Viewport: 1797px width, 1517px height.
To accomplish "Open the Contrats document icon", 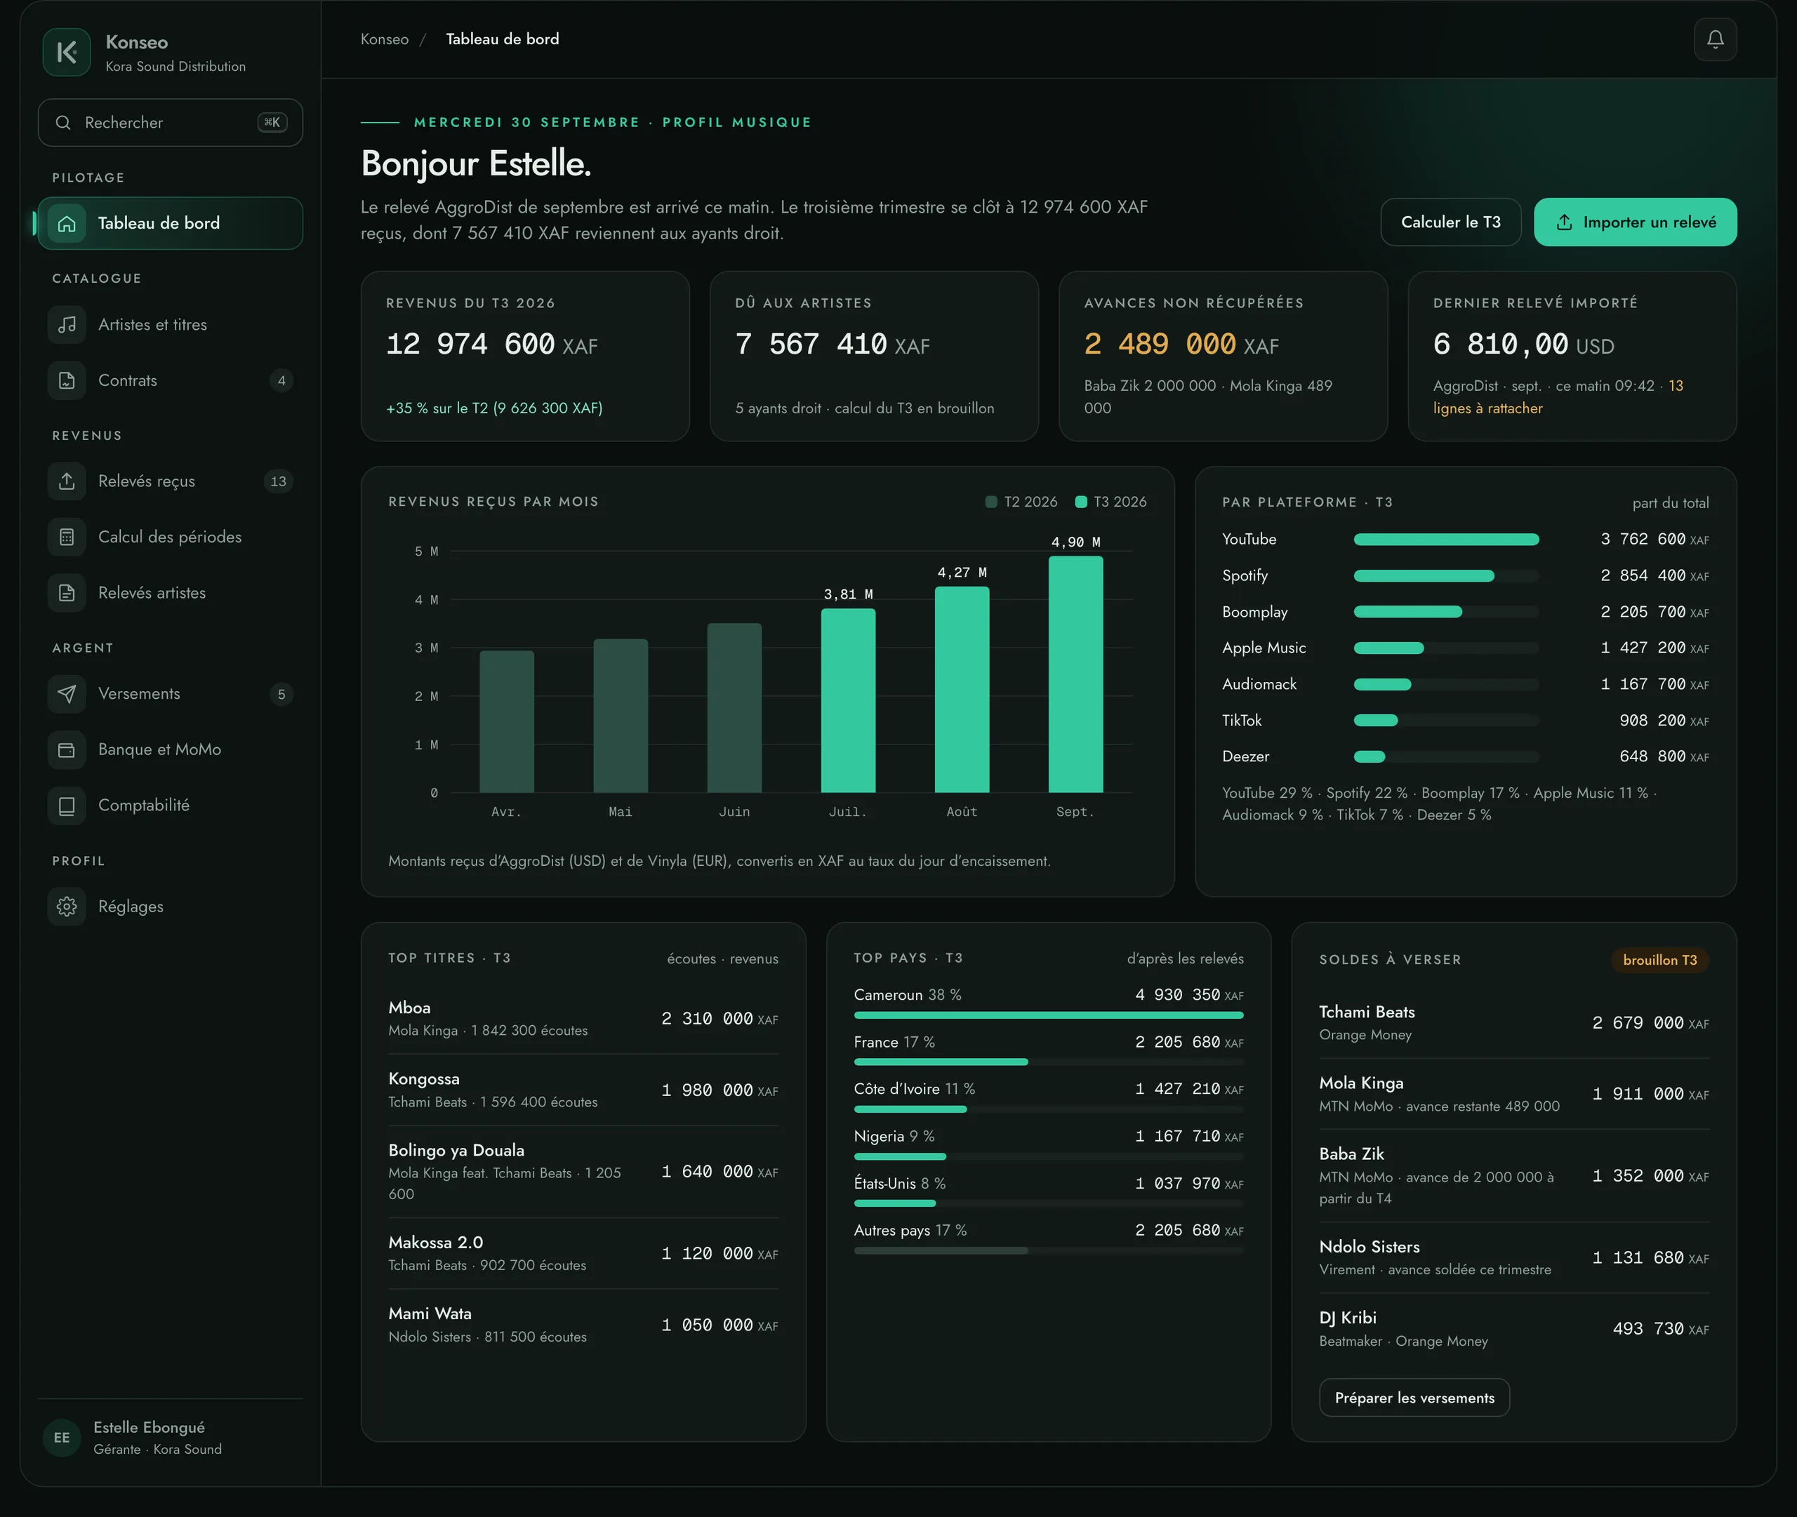I will pos(66,381).
